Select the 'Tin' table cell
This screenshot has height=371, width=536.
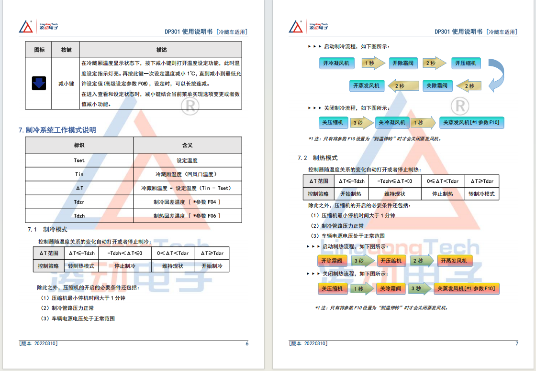point(79,174)
